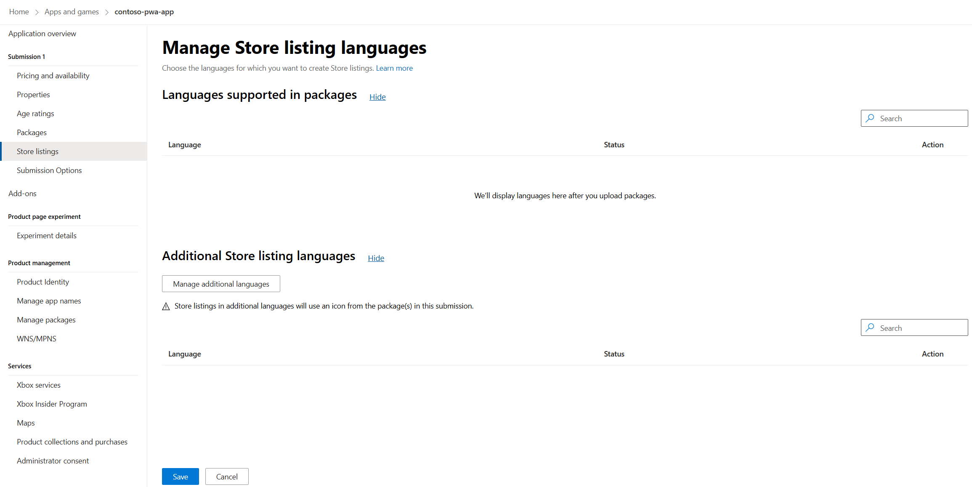Click the search magnifier icon in packages table
Viewport: 972px width, 487px height.
(x=870, y=118)
